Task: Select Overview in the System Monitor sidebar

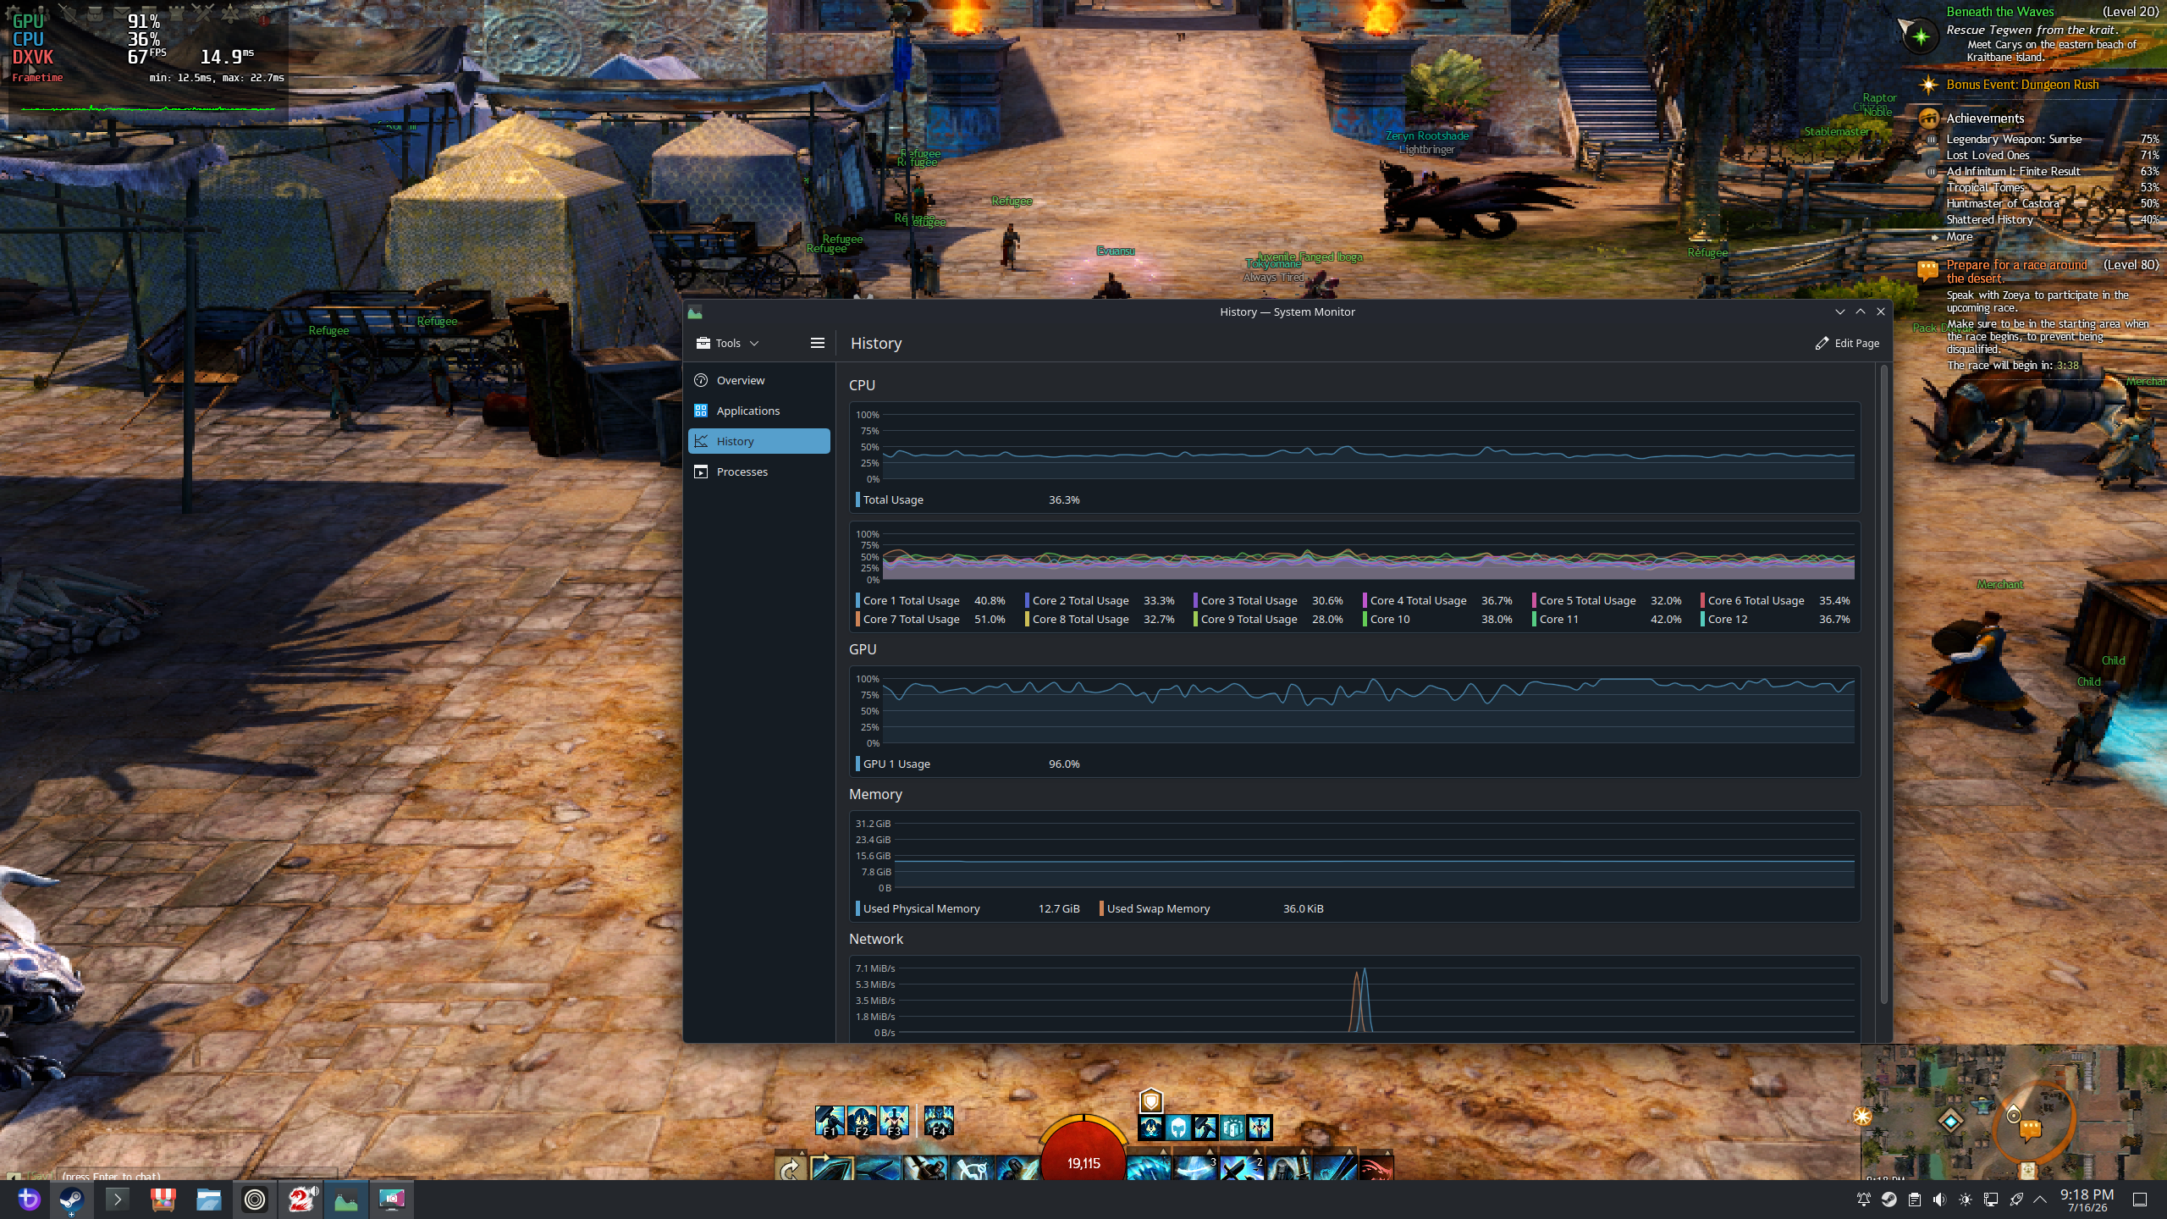Action: pyautogui.click(x=758, y=380)
